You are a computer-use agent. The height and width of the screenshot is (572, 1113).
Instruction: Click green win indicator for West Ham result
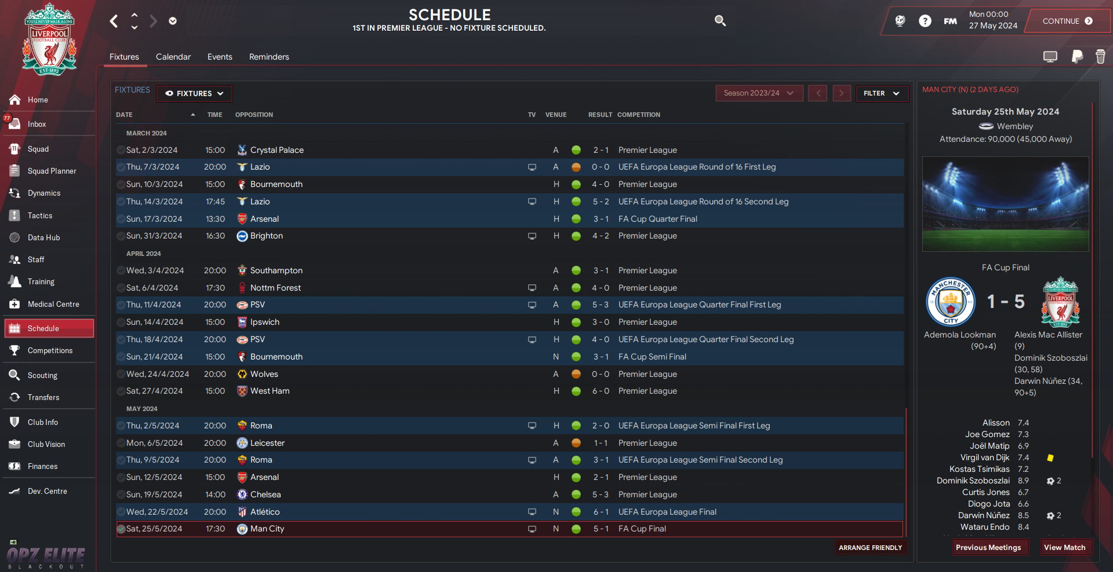point(576,391)
